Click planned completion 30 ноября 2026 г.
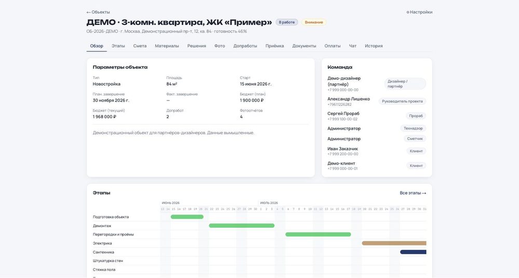 click(111, 100)
